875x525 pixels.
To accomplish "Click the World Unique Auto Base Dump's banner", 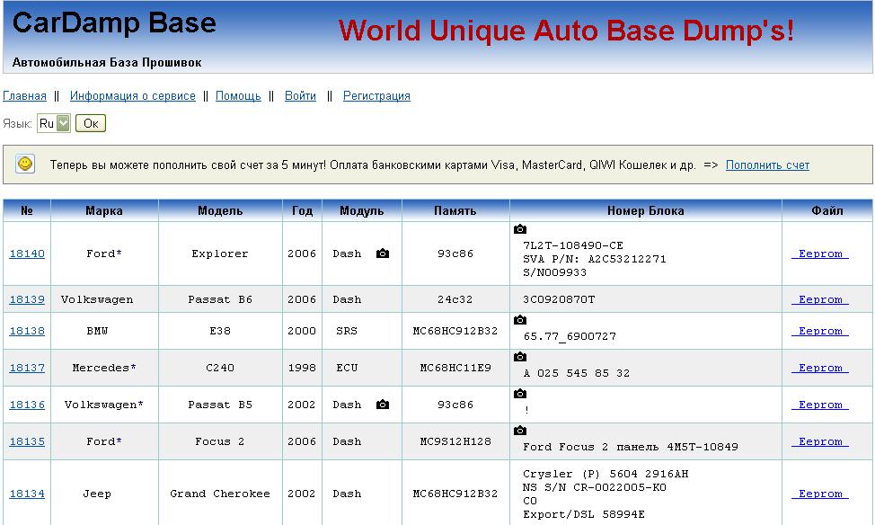I will click(566, 31).
